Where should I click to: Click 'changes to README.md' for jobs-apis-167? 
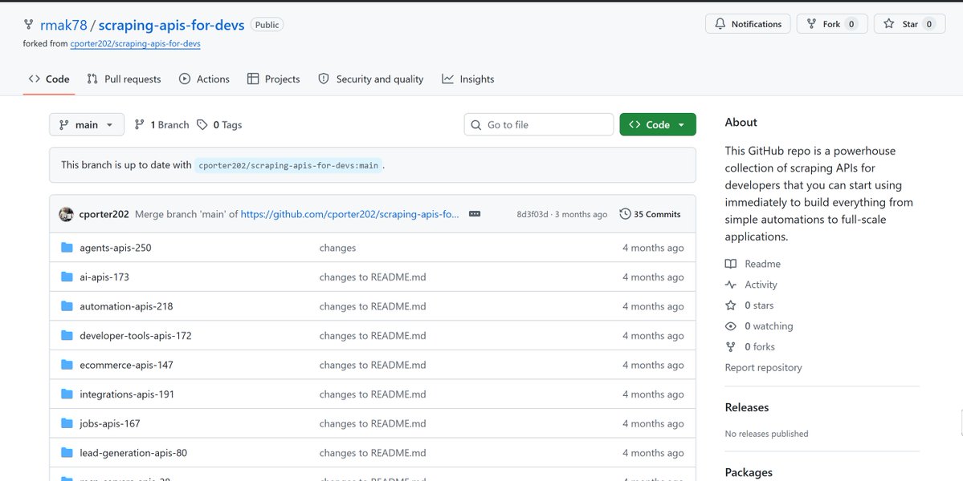tap(372, 423)
